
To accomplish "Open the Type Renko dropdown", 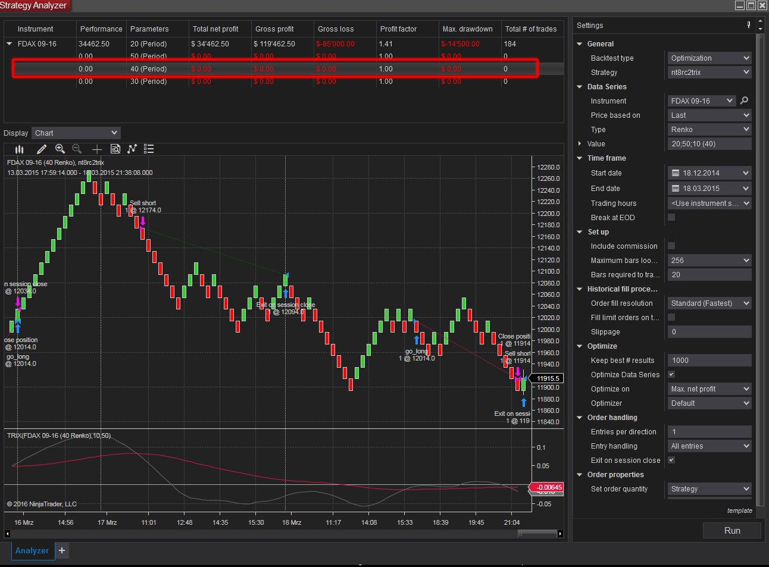I will 709,129.
